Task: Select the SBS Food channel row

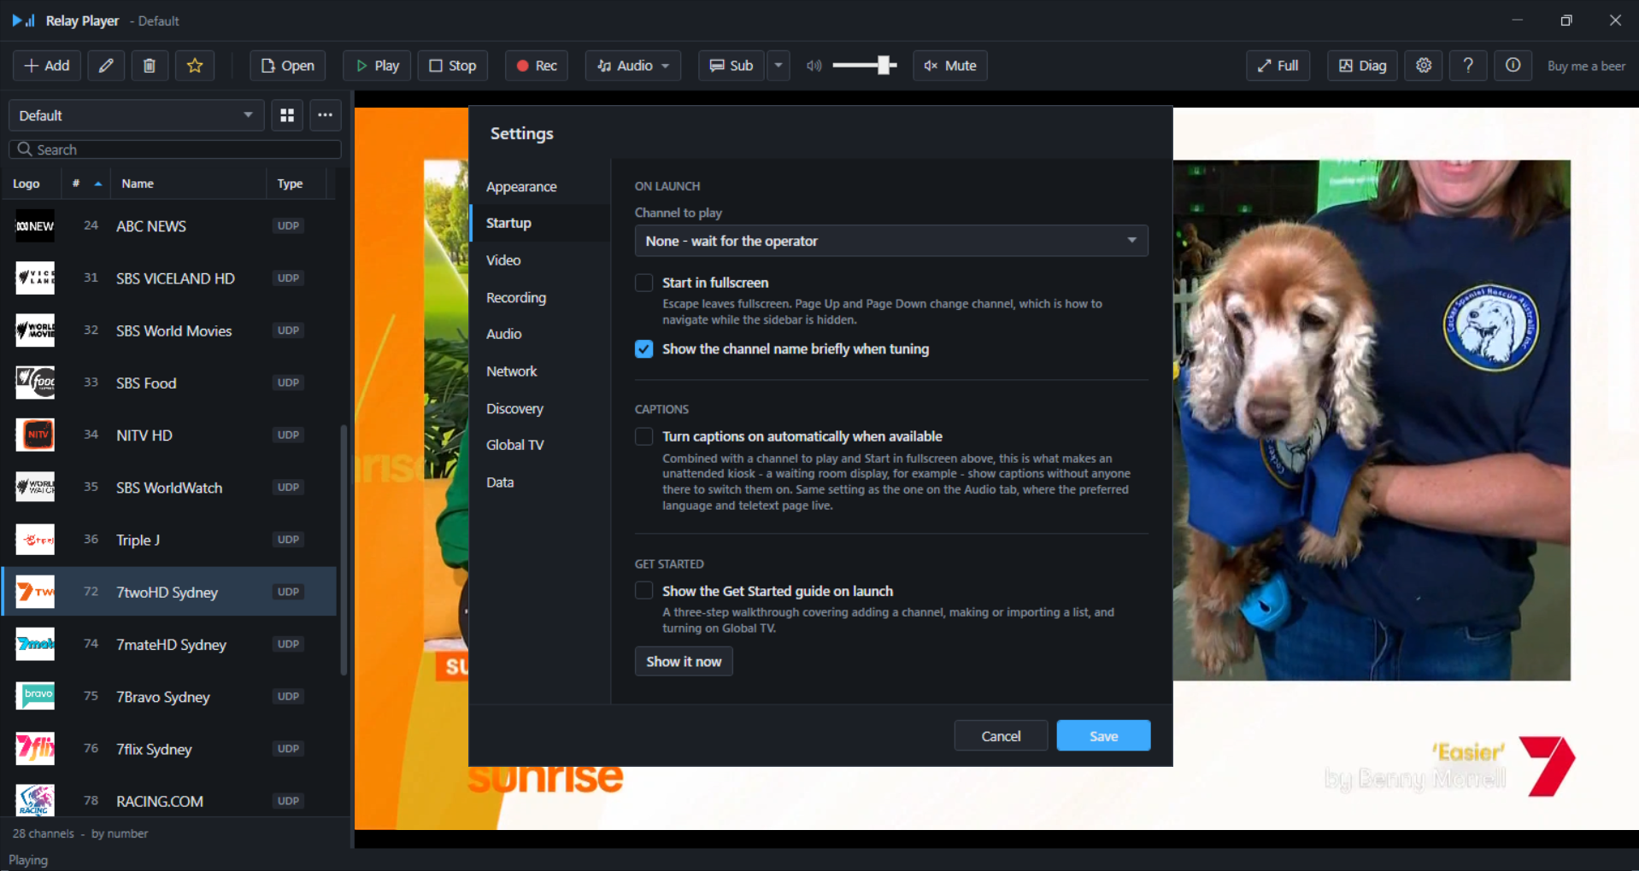Action: pos(169,383)
